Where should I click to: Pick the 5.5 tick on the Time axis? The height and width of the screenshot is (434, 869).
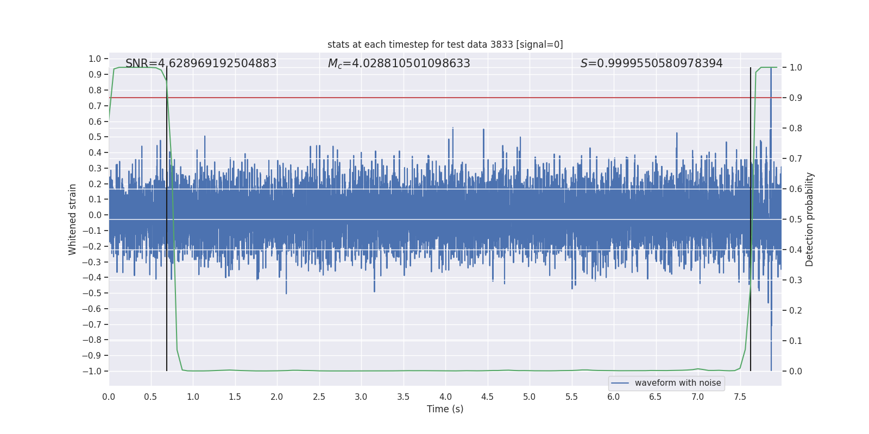point(572,397)
